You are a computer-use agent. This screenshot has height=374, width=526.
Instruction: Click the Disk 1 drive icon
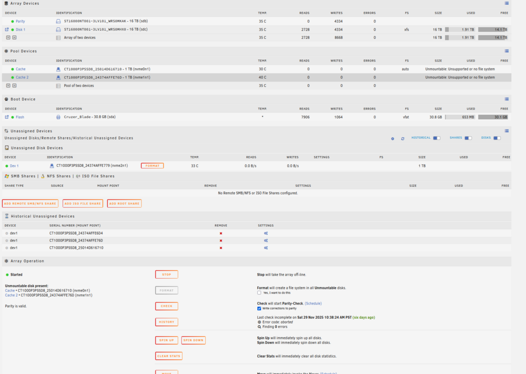tap(58, 29)
